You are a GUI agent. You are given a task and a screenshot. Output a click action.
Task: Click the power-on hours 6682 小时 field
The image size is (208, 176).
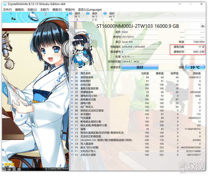click(x=195, y=52)
